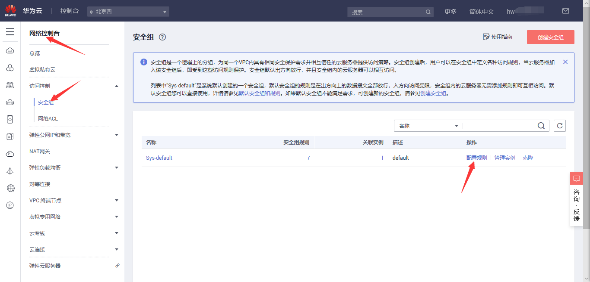This screenshot has width=590, height=282.
Task: Open 更多 in the top bar
Action: (450, 12)
